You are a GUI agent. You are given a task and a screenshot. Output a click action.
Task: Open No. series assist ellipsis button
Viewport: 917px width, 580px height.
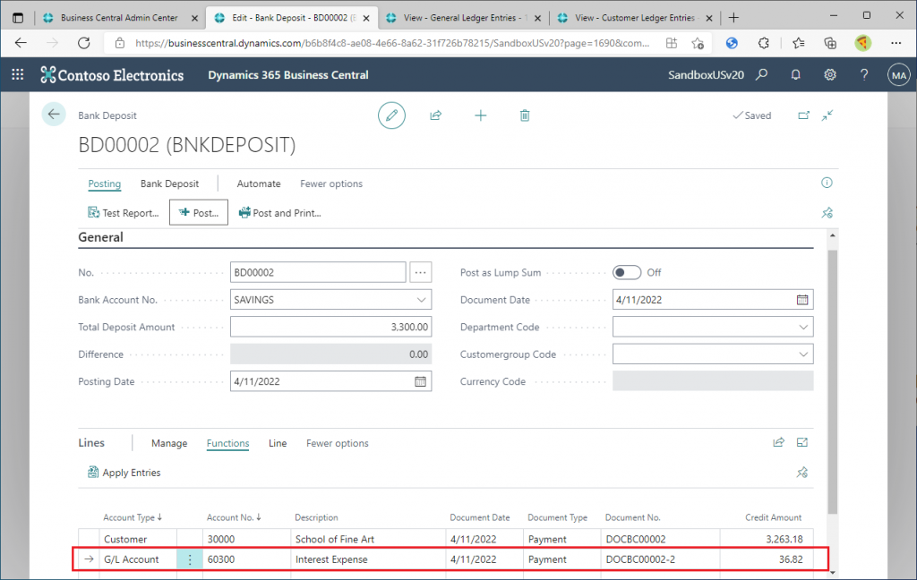pos(421,272)
